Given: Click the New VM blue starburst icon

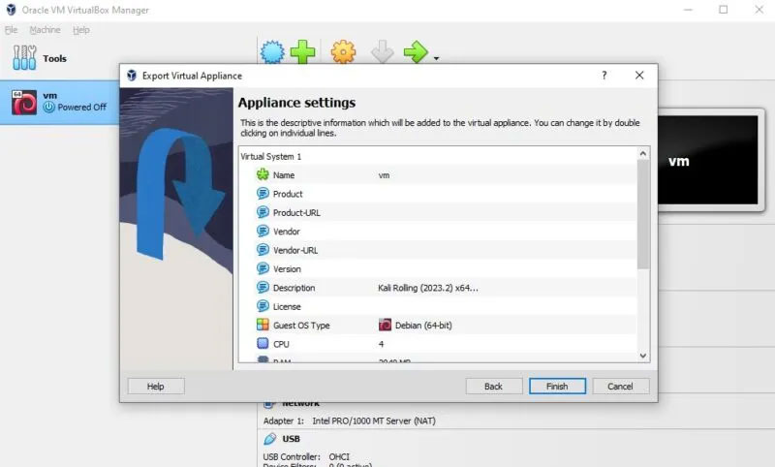Looking at the screenshot, I should (x=272, y=51).
